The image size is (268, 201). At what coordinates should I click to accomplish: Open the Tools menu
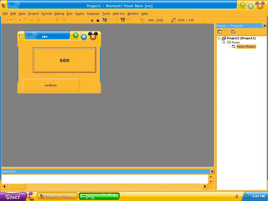(x=106, y=14)
